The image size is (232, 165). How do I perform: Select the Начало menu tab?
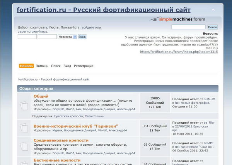click(26, 66)
